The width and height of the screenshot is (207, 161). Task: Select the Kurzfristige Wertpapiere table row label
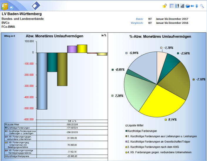(18, 156)
